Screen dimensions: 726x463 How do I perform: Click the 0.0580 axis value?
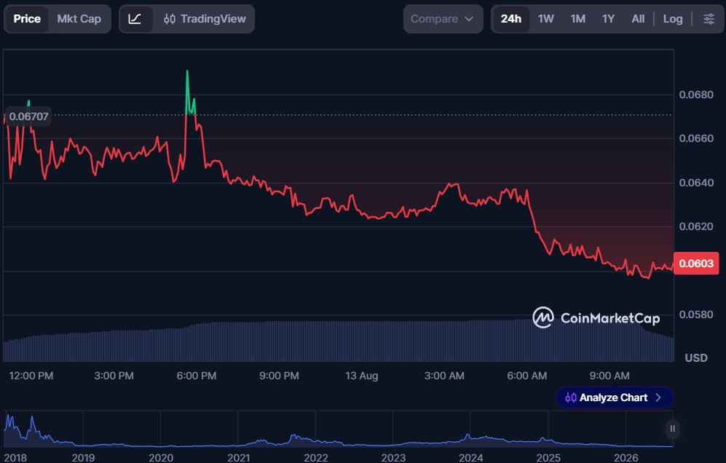coord(696,314)
